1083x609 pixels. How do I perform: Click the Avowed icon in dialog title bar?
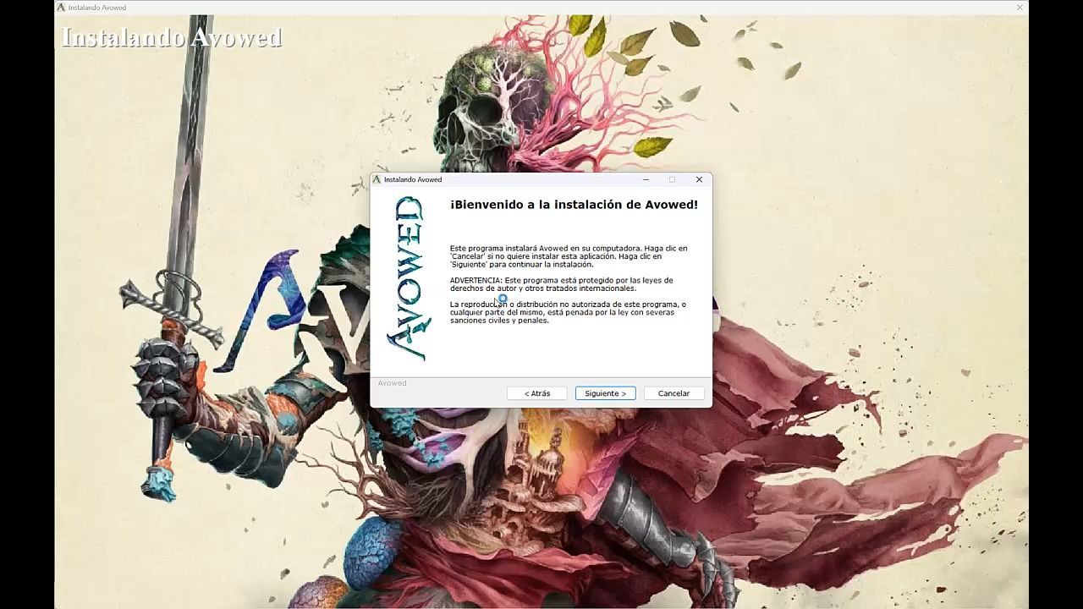point(377,179)
